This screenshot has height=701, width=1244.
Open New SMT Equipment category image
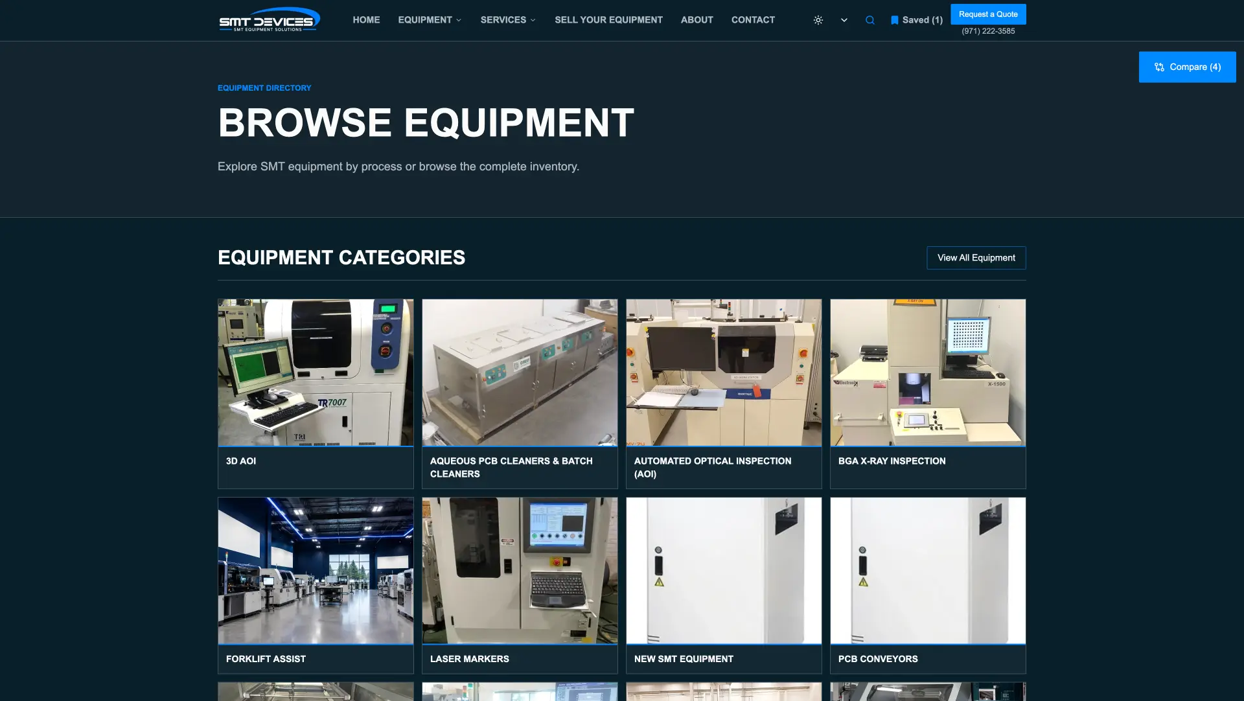pos(724,571)
